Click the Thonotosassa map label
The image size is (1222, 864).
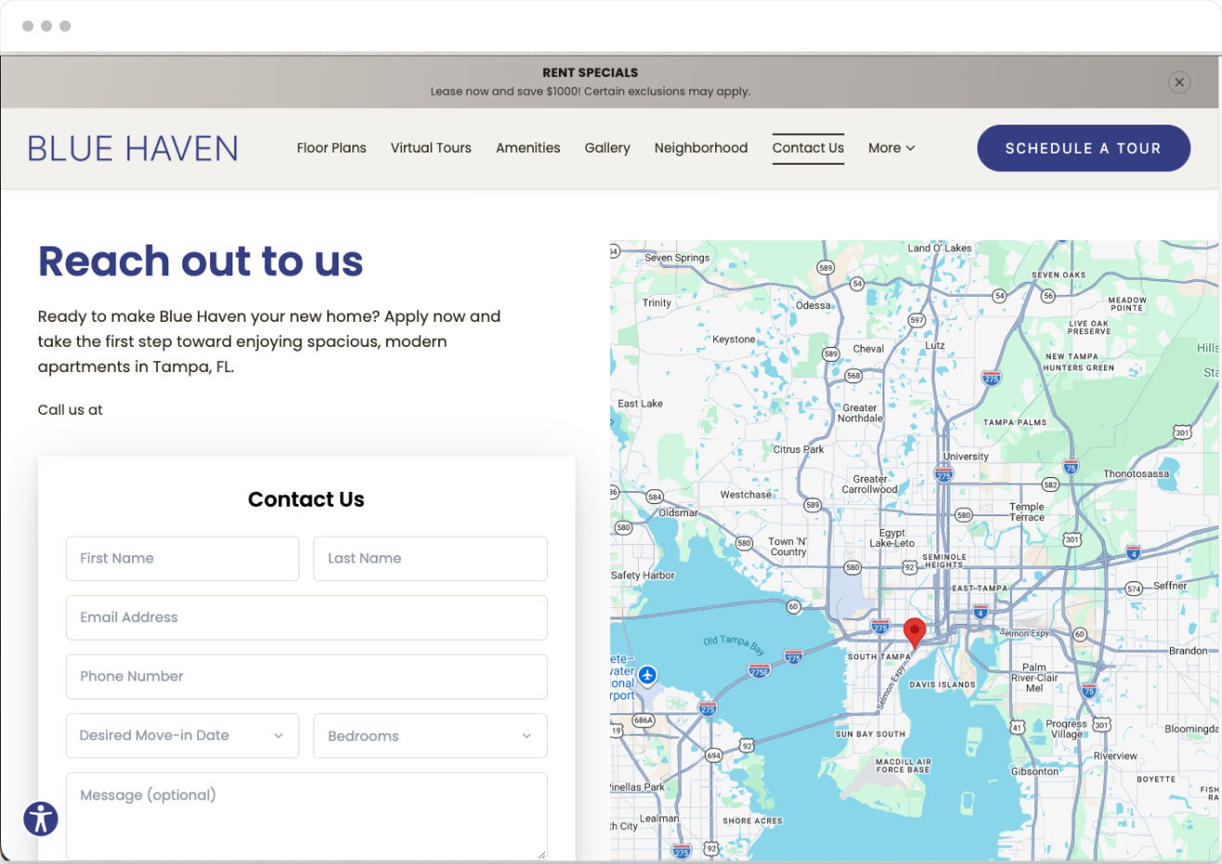click(x=1136, y=474)
